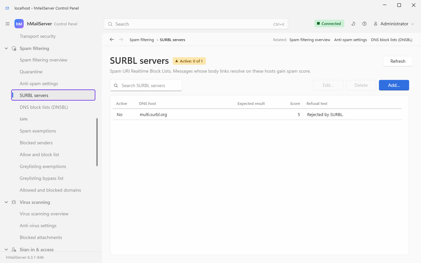421x263 pixels.
Task: Click the mail icon in title bar
Action: point(7,8)
